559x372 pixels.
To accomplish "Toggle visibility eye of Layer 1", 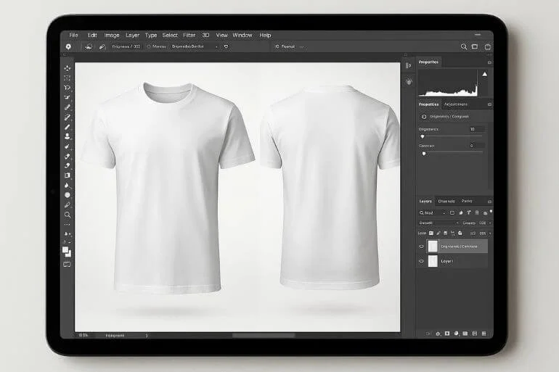I will tap(421, 261).
